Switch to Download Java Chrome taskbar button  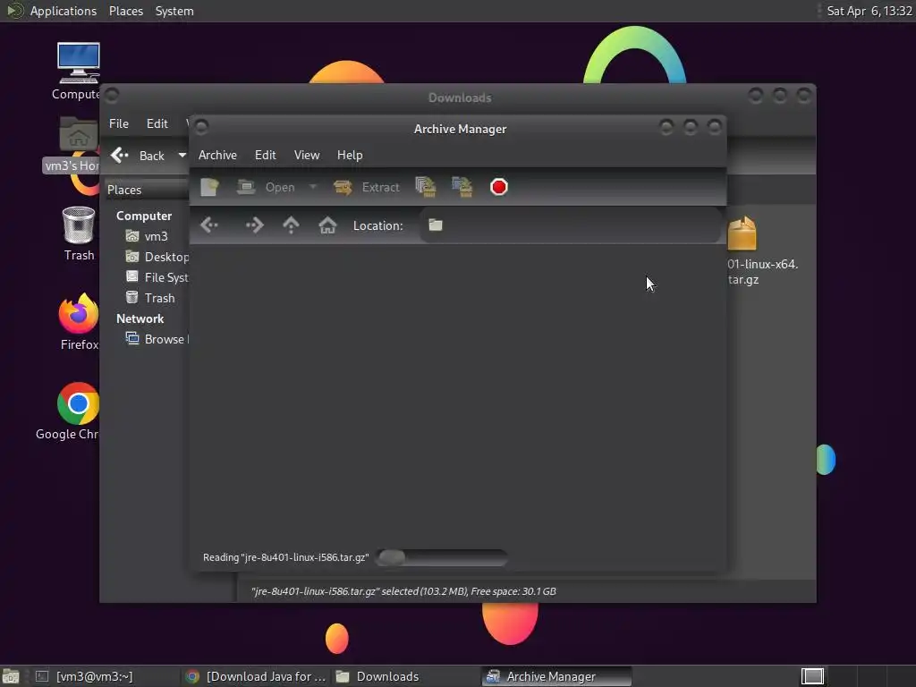(x=256, y=676)
